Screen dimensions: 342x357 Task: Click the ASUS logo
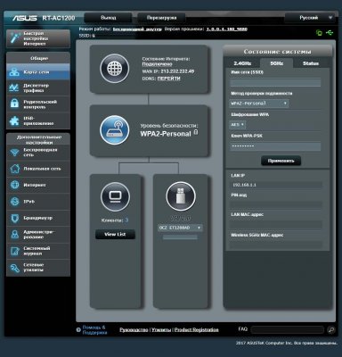[25, 18]
